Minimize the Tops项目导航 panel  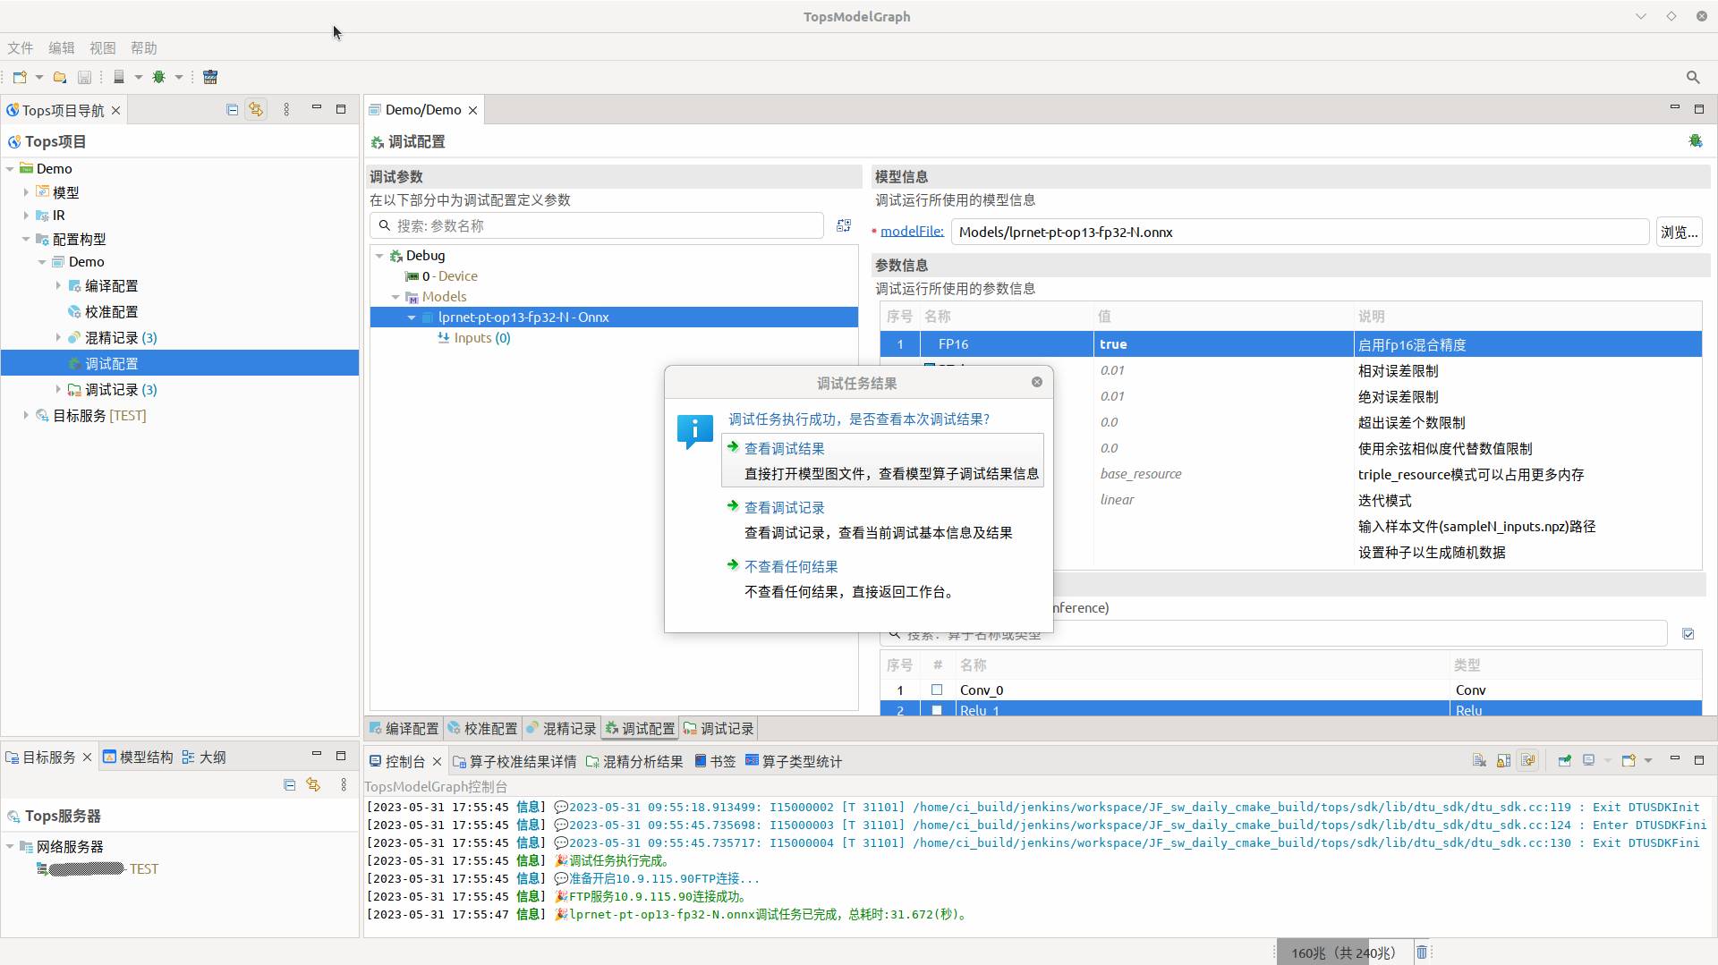316,108
